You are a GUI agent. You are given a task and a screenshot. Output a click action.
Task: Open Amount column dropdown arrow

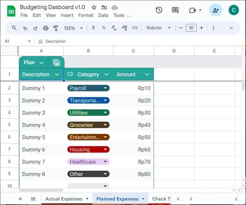tap(147, 75)
